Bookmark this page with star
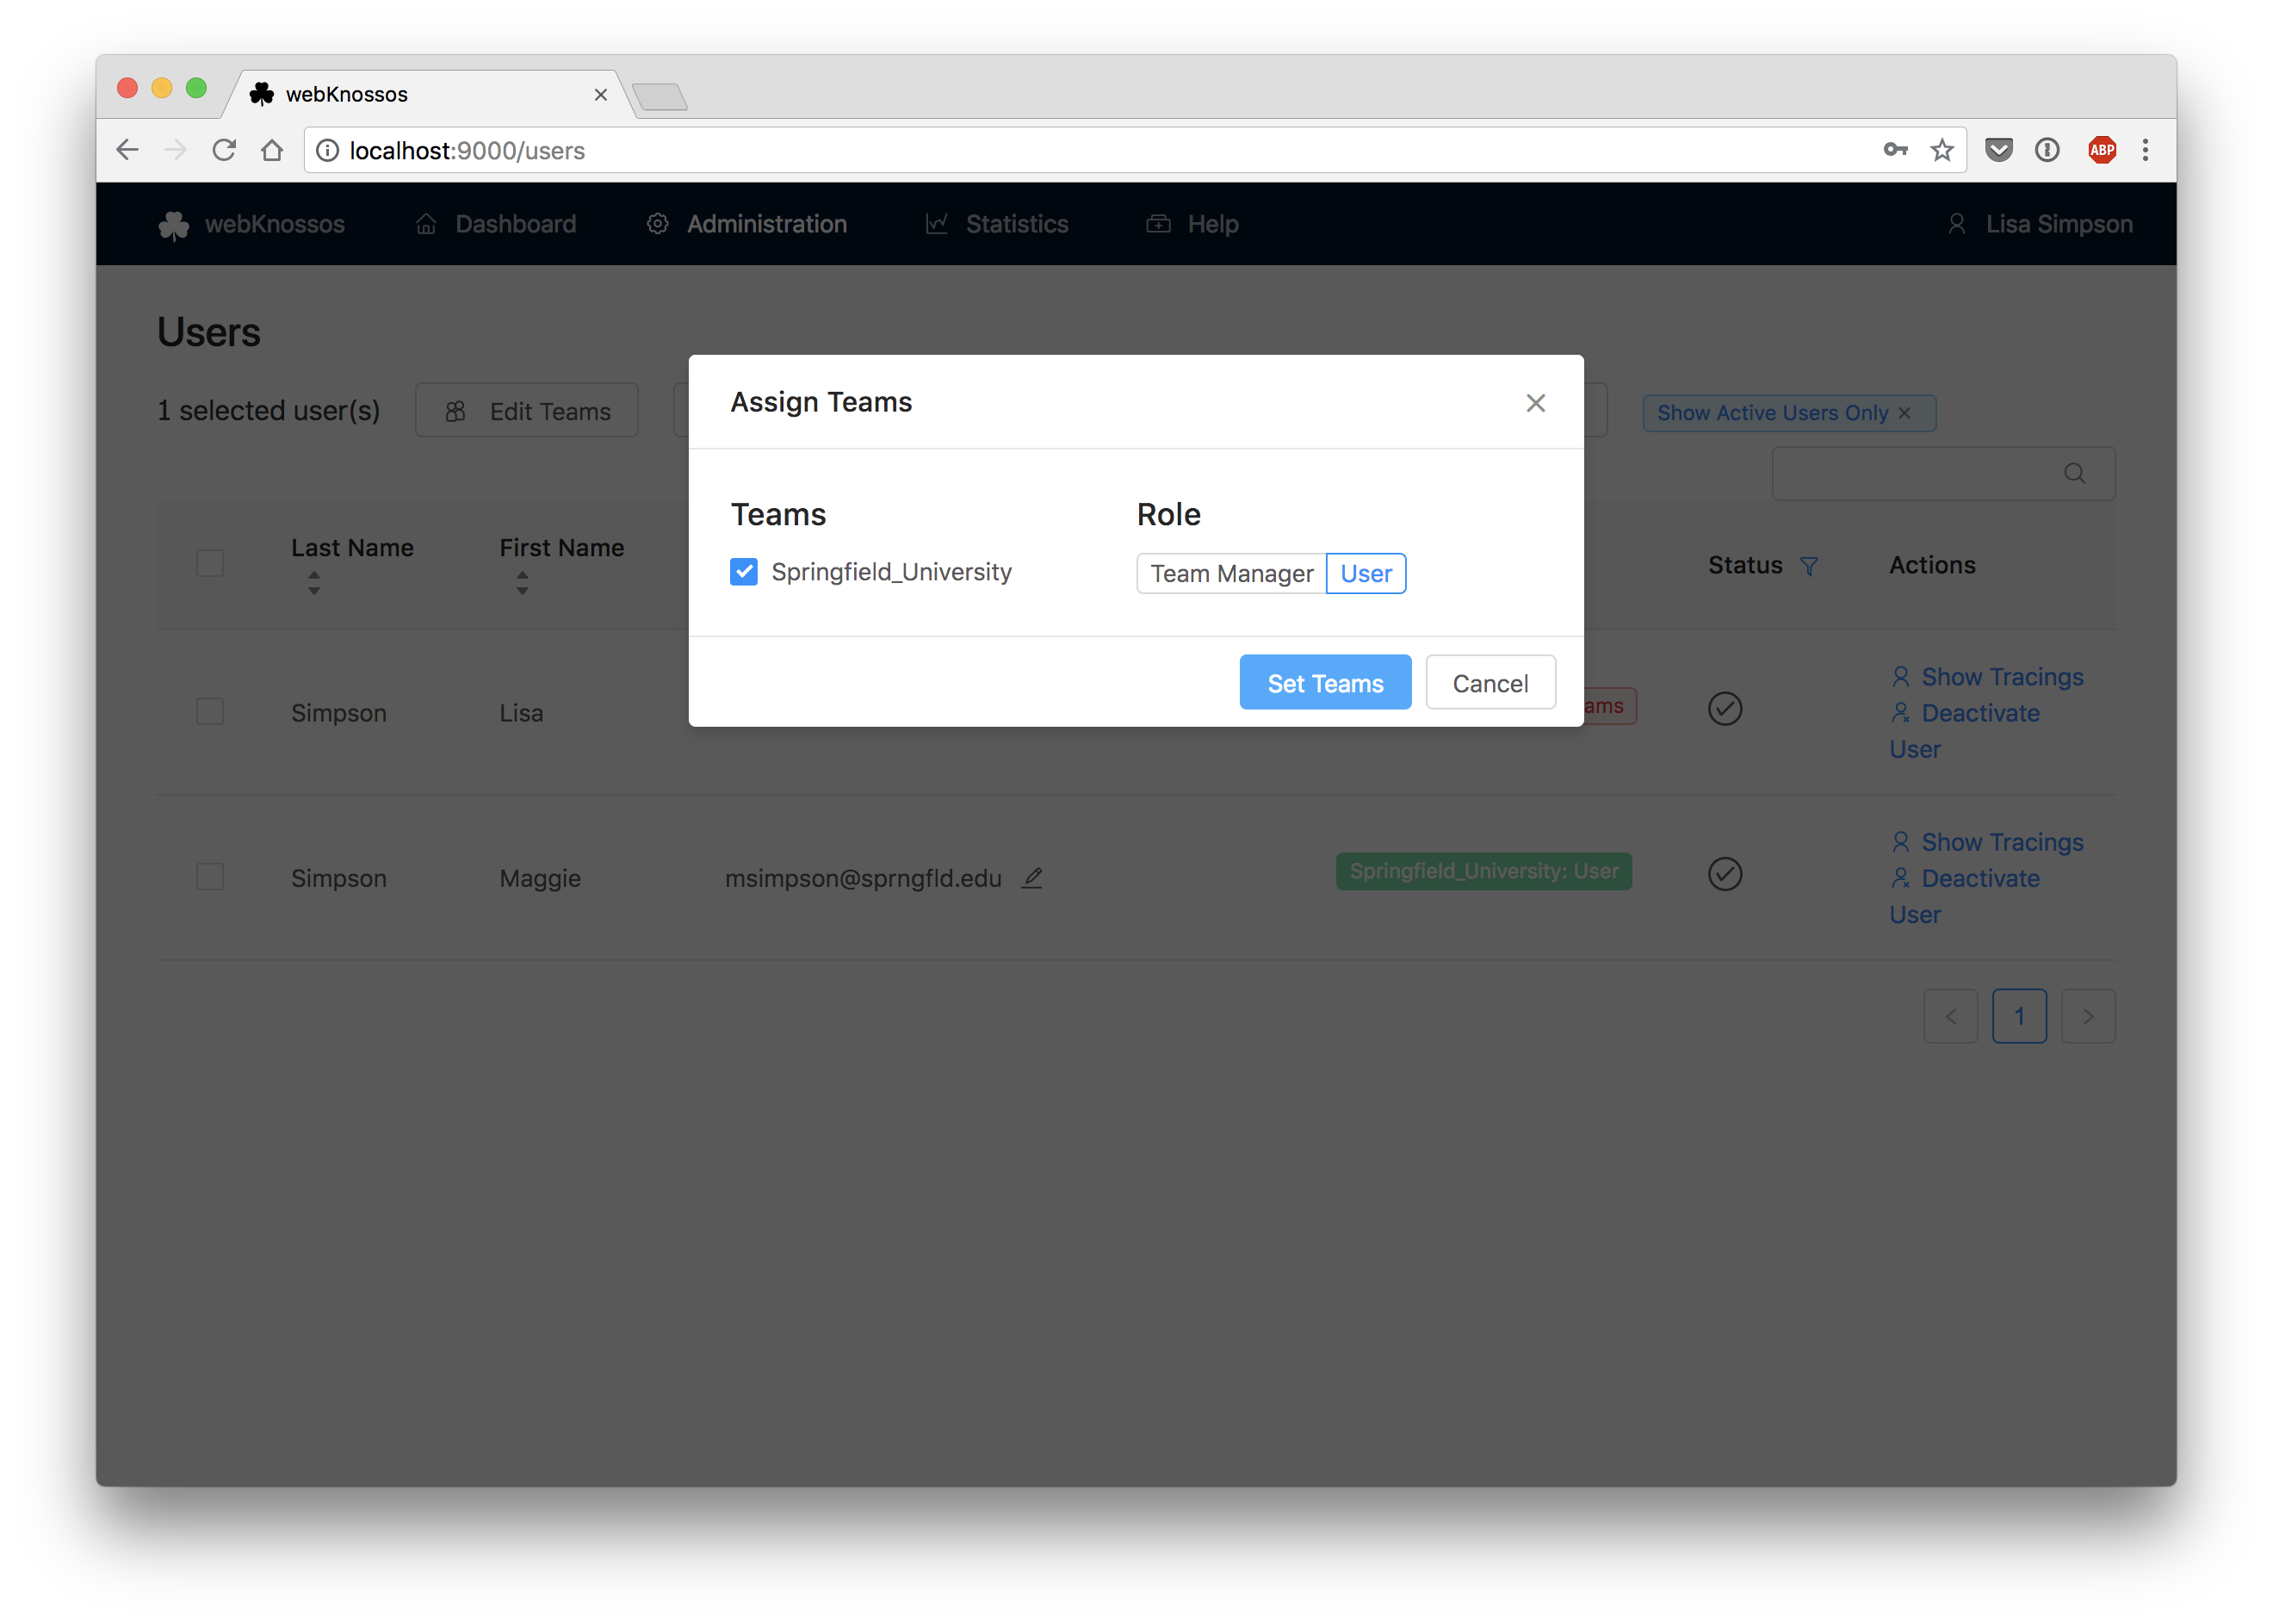2273x1624 pixels. pyautogui.click(x=1942, y=150)
